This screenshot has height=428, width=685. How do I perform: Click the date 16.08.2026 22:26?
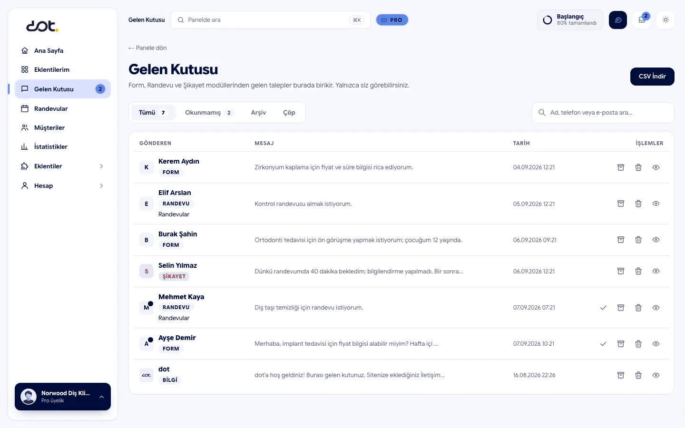pyautogui.click(x=534, y=375)
